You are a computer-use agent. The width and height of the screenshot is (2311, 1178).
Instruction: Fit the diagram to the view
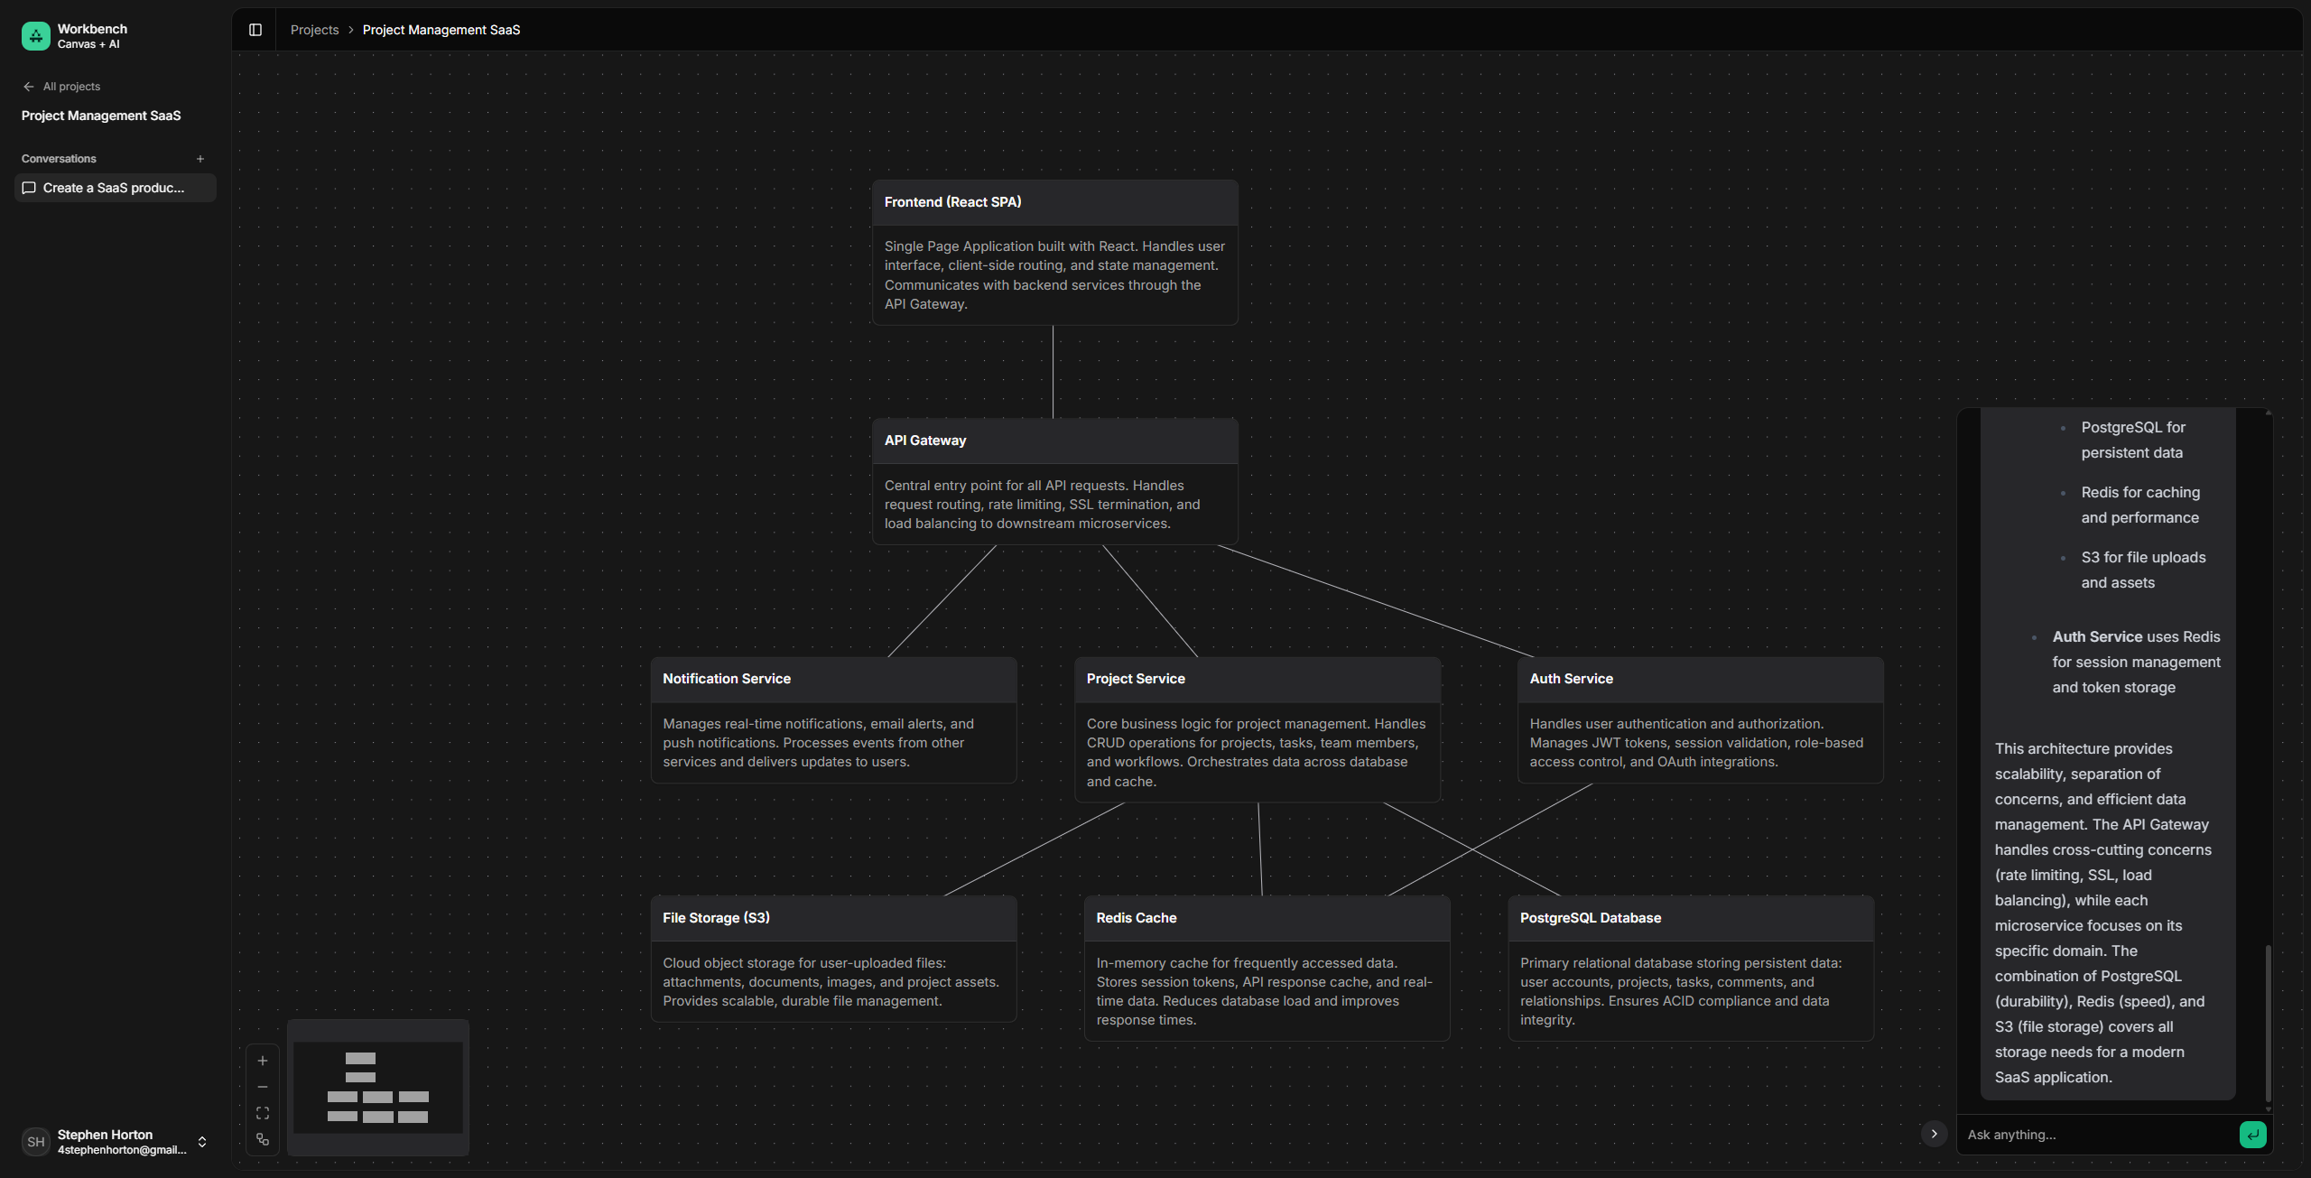pos(263,1112)
